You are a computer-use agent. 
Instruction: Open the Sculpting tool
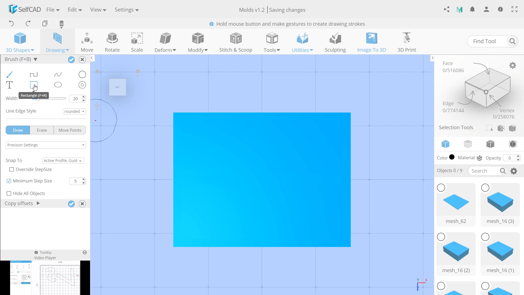pyautogui.click(x=335, y=42)
